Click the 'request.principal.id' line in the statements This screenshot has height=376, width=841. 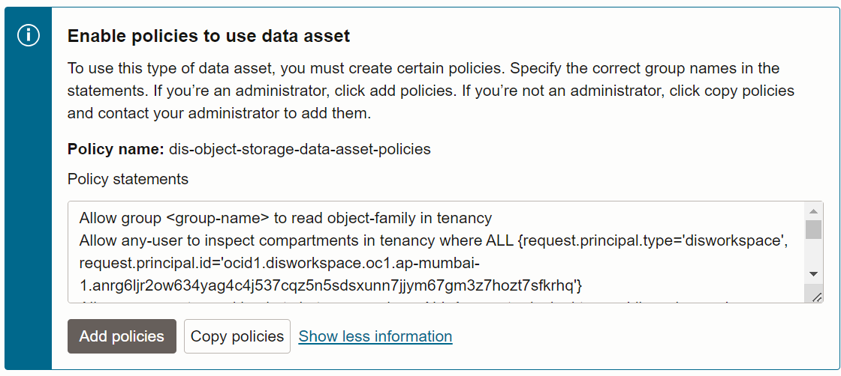(279, 264)
